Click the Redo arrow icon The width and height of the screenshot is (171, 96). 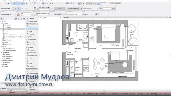tap(4, 3)
